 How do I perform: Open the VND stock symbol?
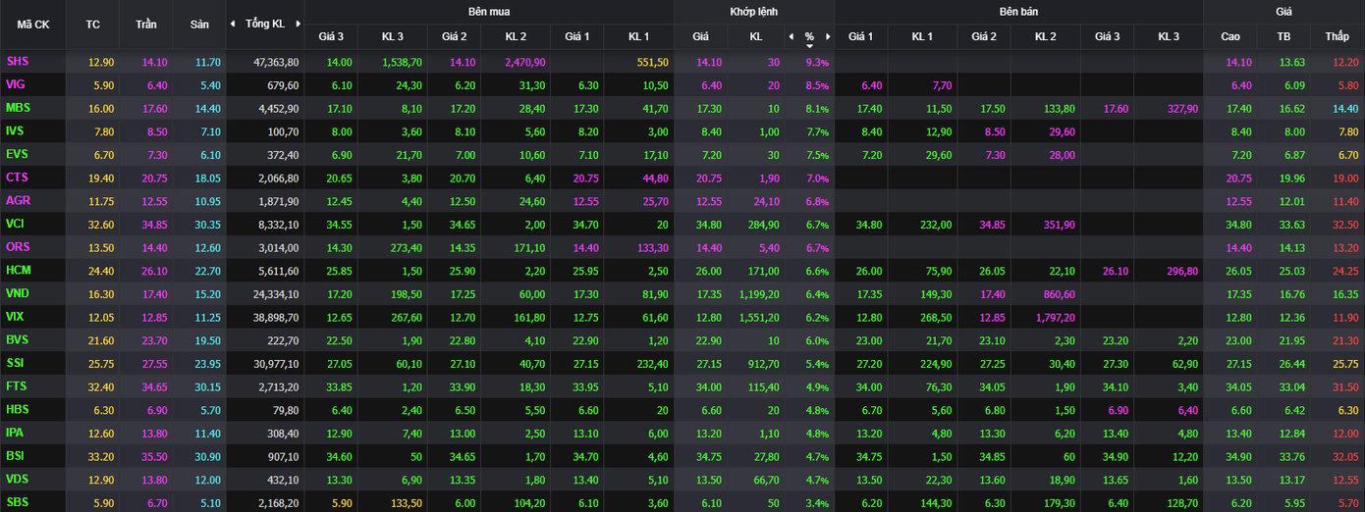[x=18, y=293]
